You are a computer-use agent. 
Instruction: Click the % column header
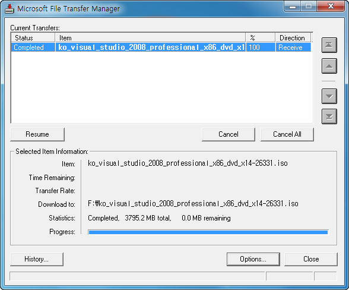pyautogui.click(x=261, y=37)
